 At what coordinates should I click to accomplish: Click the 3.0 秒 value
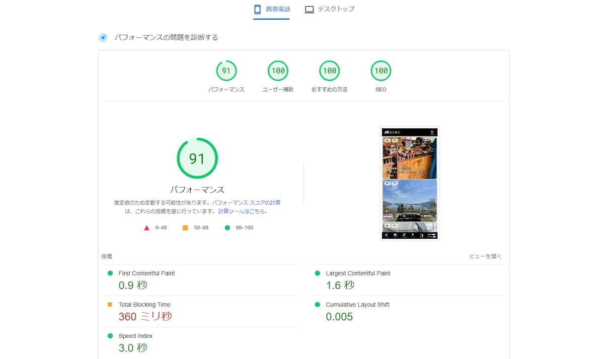coord(133,347)
